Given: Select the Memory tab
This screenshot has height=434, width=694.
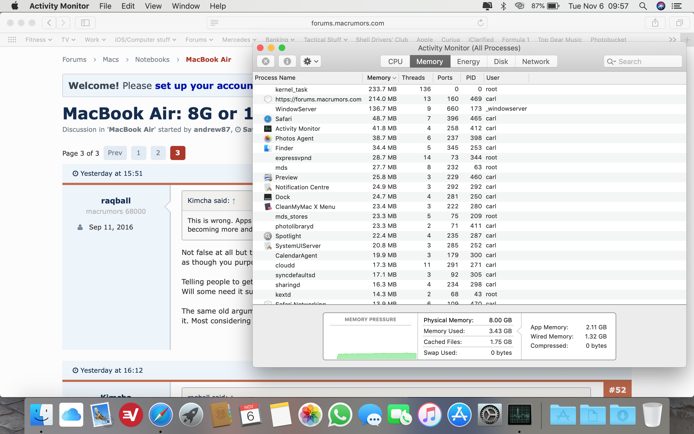Looking at the screenshot, I should tap(430, 61).
